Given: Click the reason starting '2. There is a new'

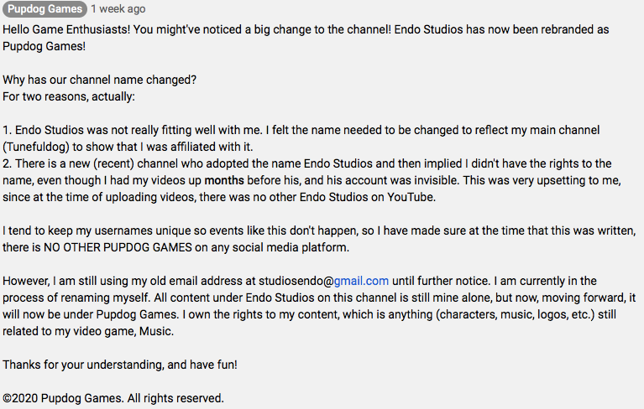Looking at the screenshot, I should (x=312, y=180).
